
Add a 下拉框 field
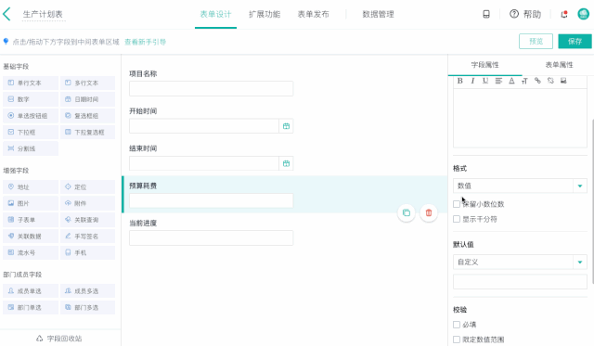(31, 132)
